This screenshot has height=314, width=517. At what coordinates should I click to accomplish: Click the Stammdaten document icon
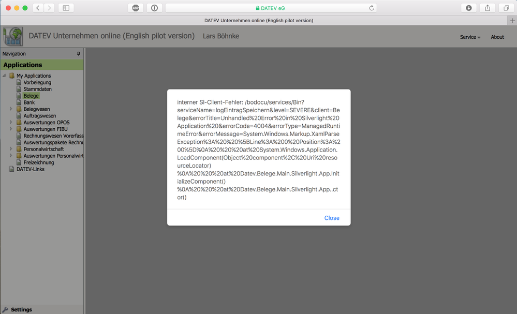[19, 89]
